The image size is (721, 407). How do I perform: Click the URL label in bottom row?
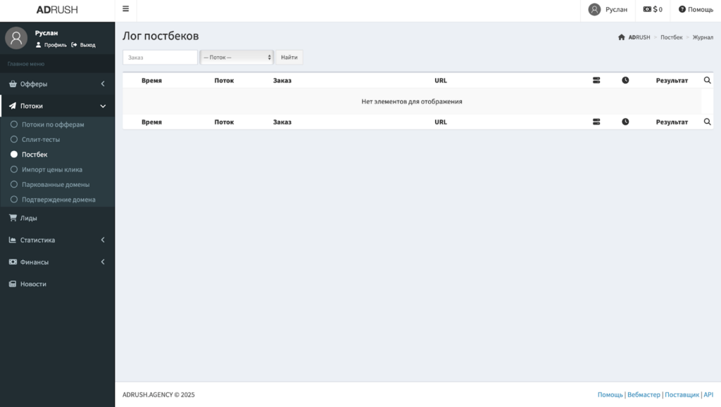point(441,122)
